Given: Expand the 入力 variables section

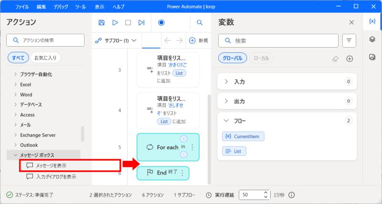Looking at the screenshot, I should click(226, 82).
